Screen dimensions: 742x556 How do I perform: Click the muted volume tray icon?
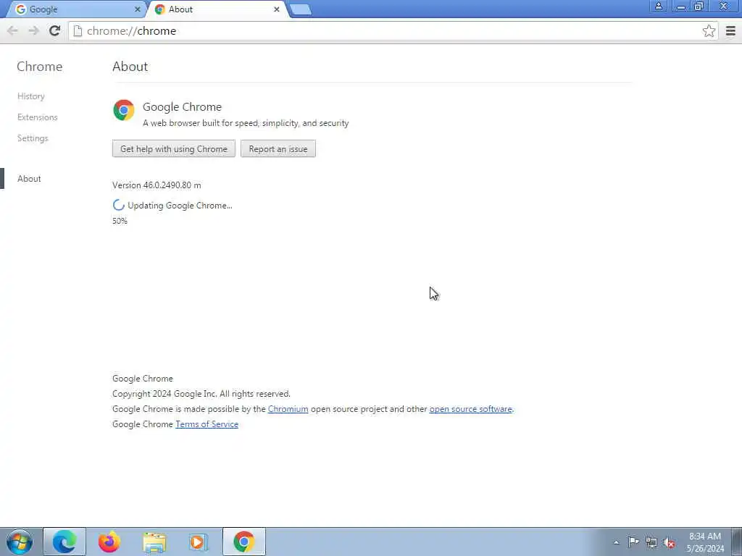coord(669,542)
